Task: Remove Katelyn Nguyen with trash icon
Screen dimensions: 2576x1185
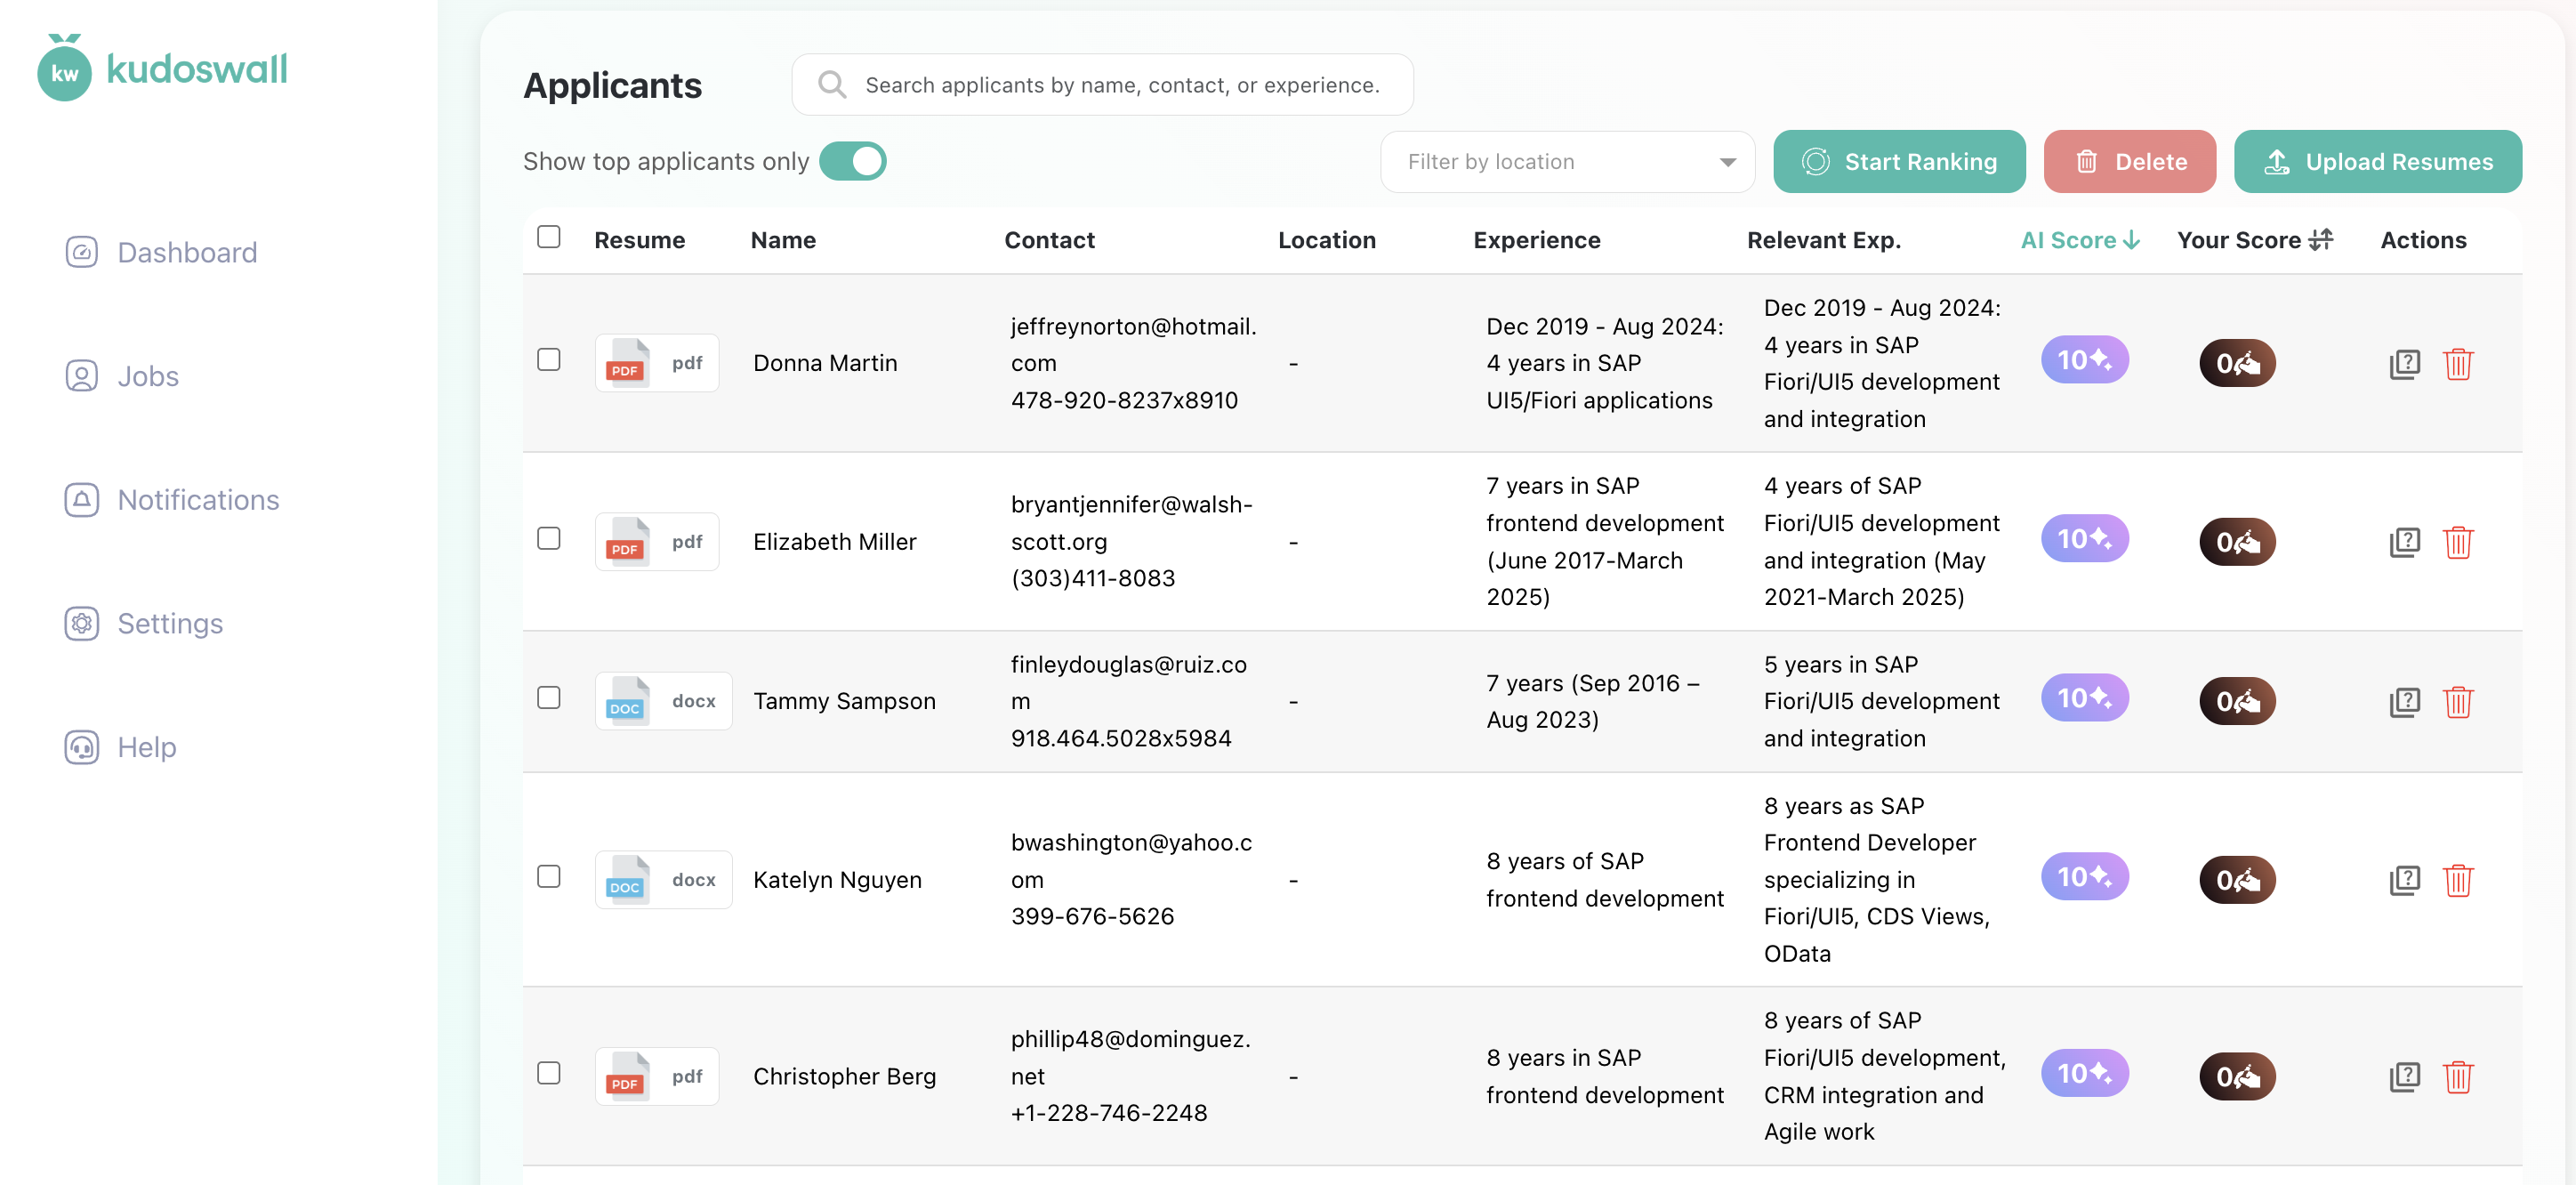Action: [x=2457, y=880]
